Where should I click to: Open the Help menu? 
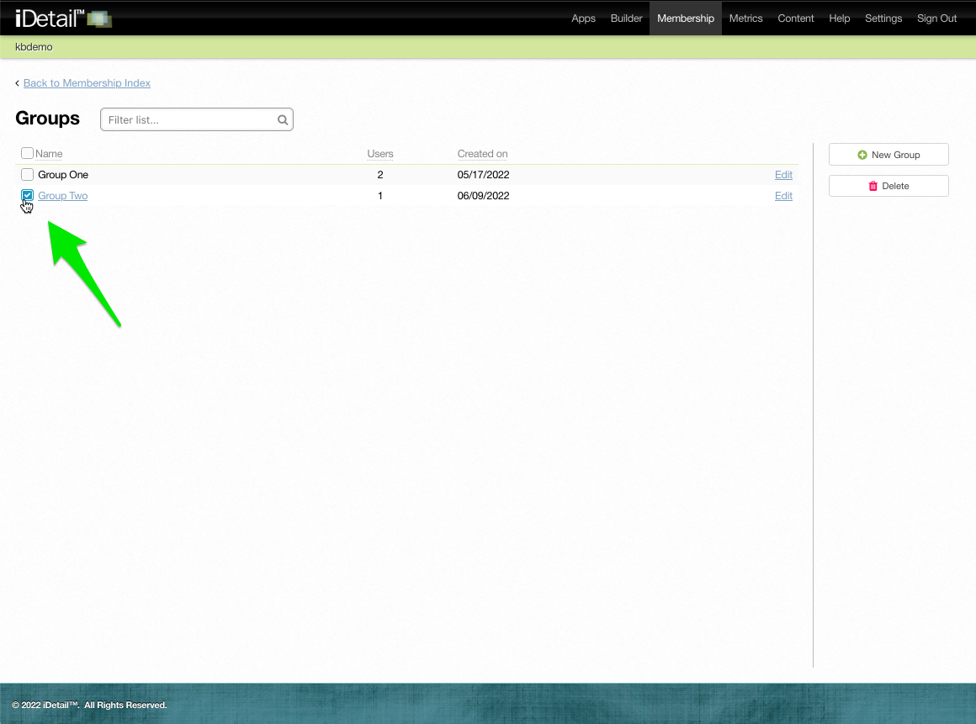point(839,18)
